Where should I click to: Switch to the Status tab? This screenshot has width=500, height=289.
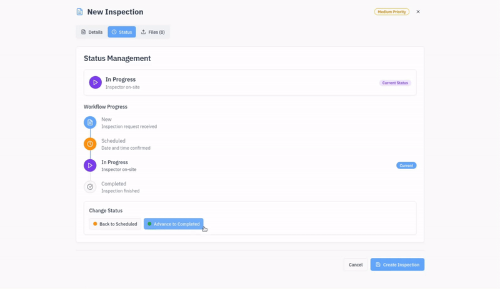tap(121, 32)
